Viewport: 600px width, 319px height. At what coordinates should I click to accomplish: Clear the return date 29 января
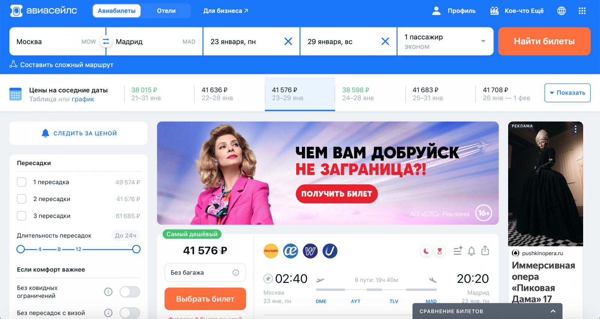(385, 41)
